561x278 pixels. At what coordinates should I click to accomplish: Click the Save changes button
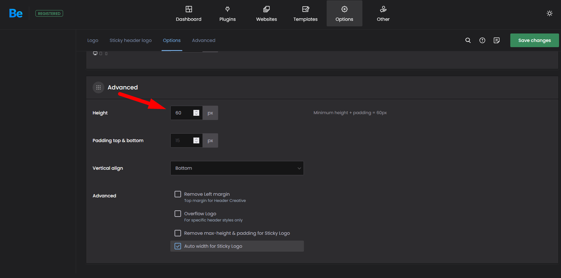click(534, 40)
